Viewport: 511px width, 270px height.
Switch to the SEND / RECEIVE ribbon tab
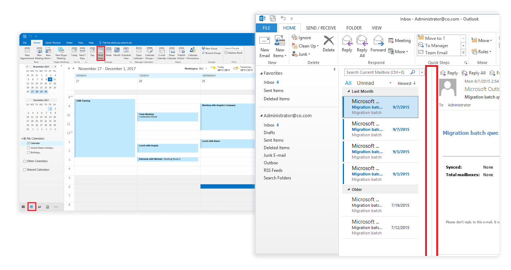tap(321, 28)
